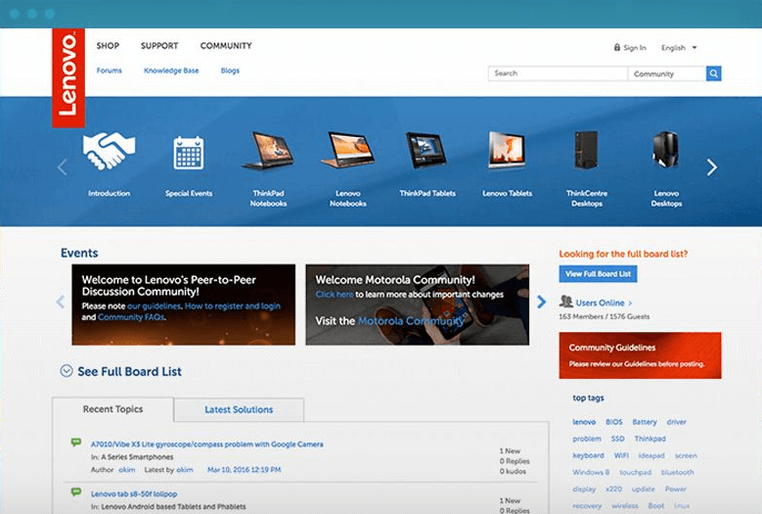
Task: Go to next Events banner
Action: tap(541, 302)
